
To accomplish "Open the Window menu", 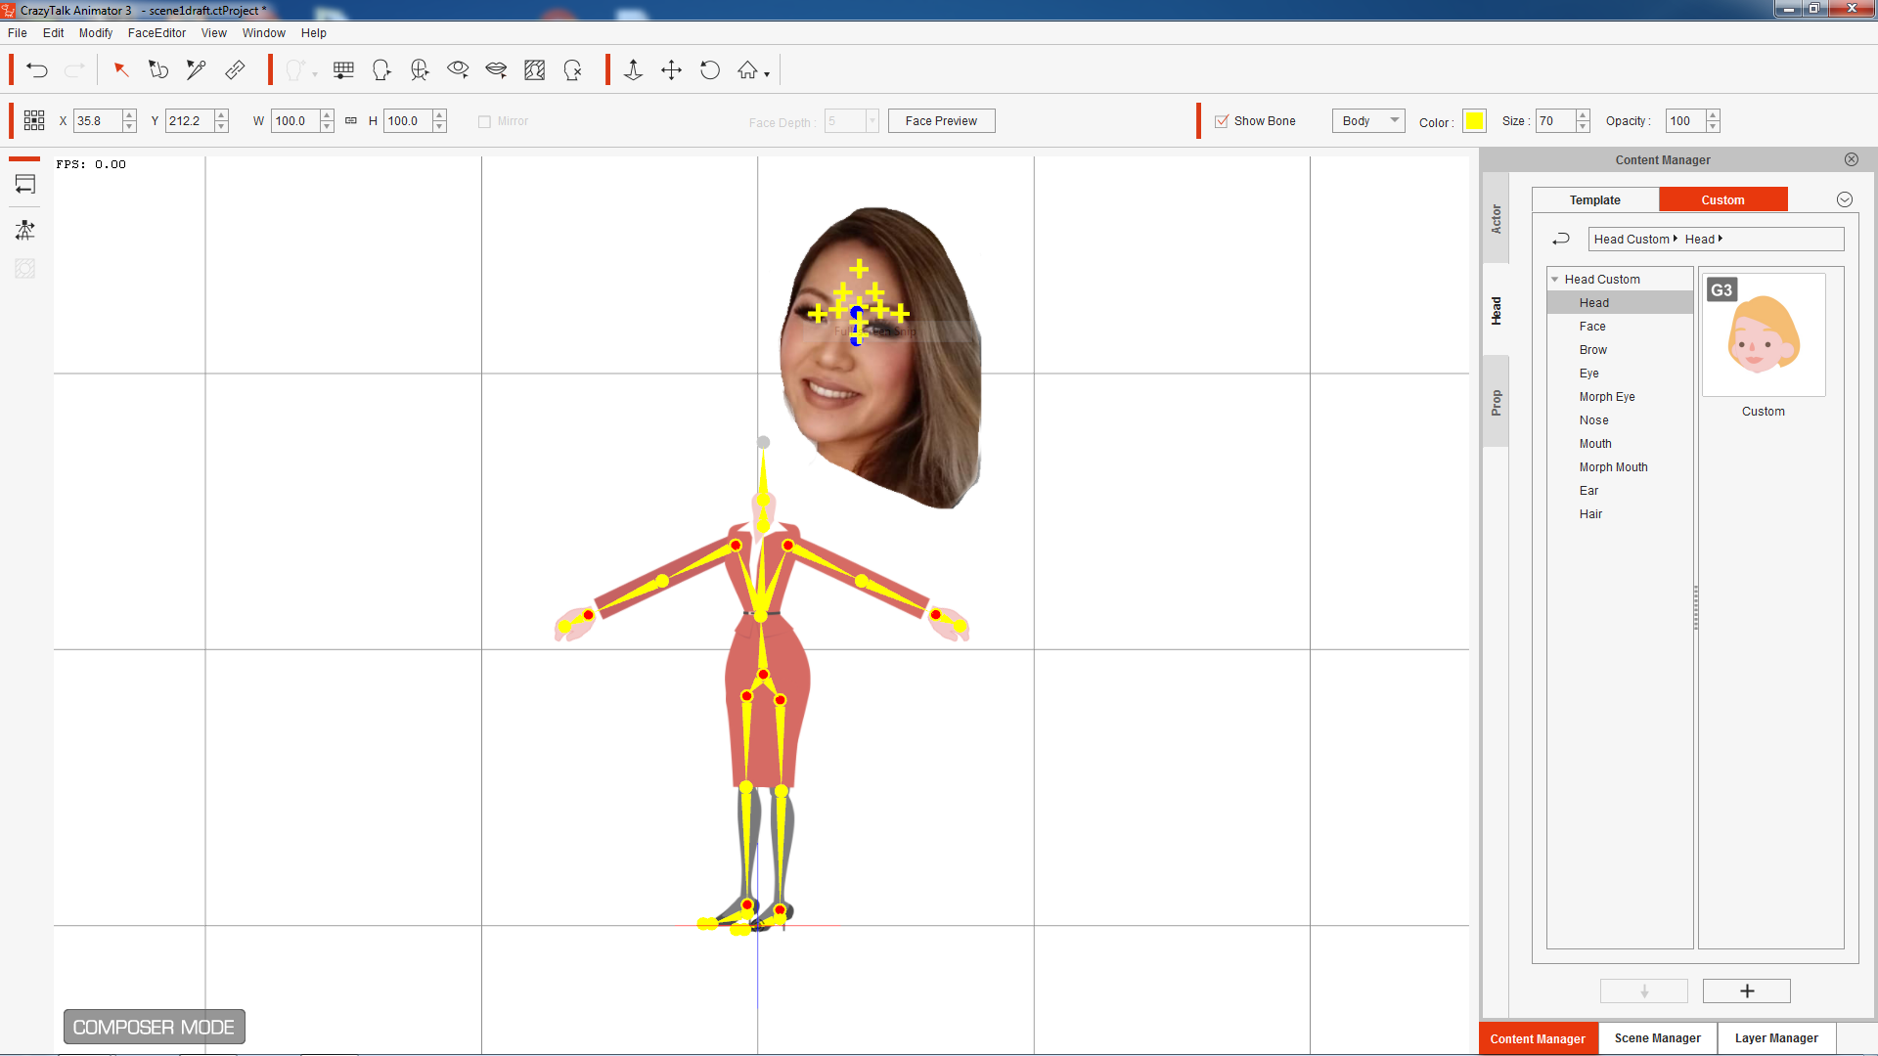I will coord(264,32).
